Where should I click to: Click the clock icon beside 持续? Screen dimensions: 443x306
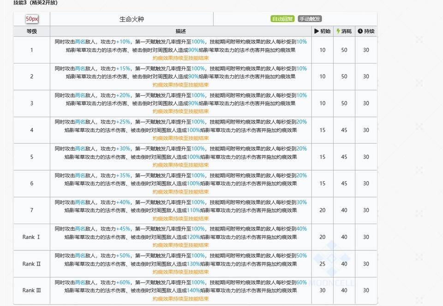(360, 31)
